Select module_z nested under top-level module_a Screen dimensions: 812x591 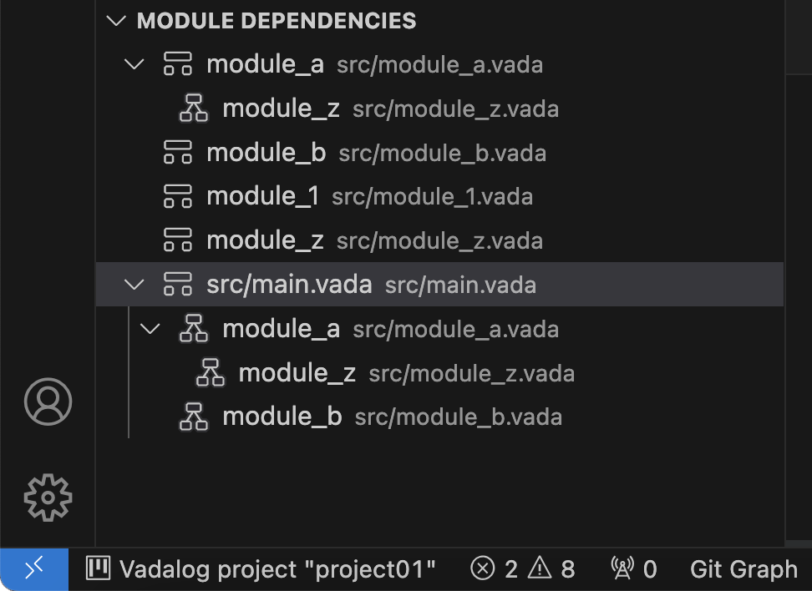(439, 109)
